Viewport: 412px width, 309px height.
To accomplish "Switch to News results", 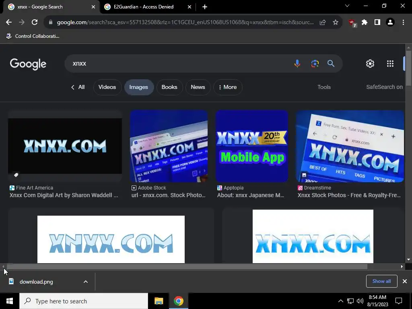I will pos(198,87).
